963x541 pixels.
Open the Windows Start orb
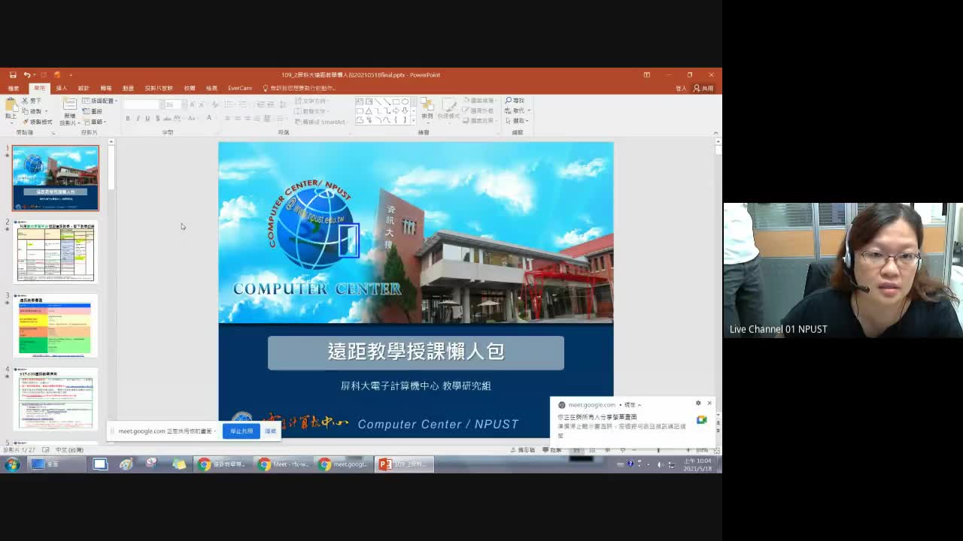coord(12,464)
